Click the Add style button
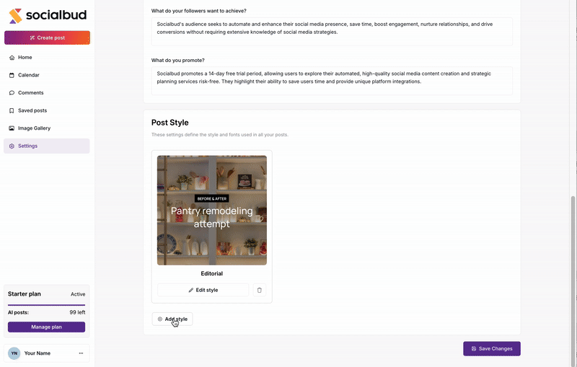The image size is (577, 367). tap(172, 319)
